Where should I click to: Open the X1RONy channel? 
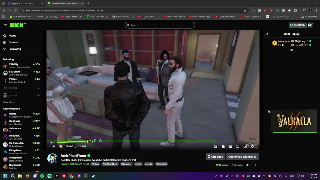pyautogui.click(x=21, y=66)
